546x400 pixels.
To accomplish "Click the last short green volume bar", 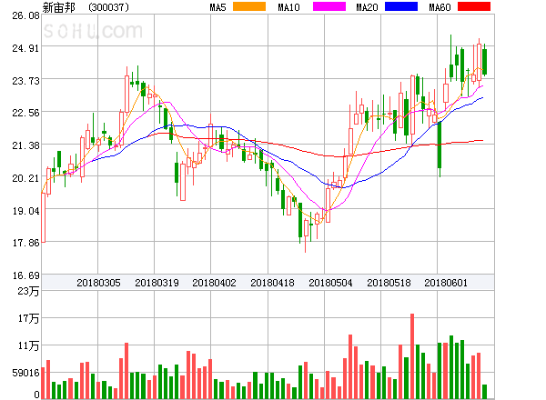I will point(484,392).
